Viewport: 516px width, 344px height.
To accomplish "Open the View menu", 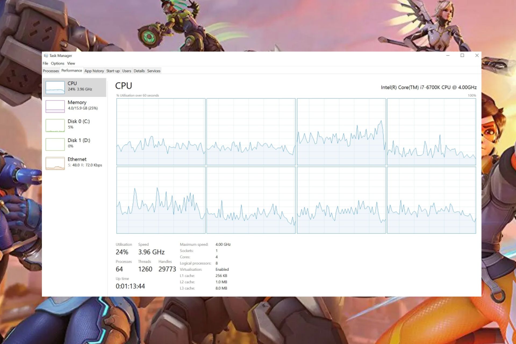I will [71, 63].
